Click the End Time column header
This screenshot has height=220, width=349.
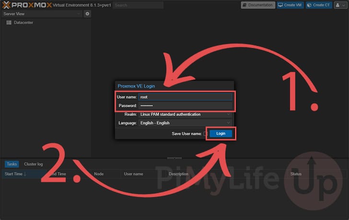[x=58, y=174]
